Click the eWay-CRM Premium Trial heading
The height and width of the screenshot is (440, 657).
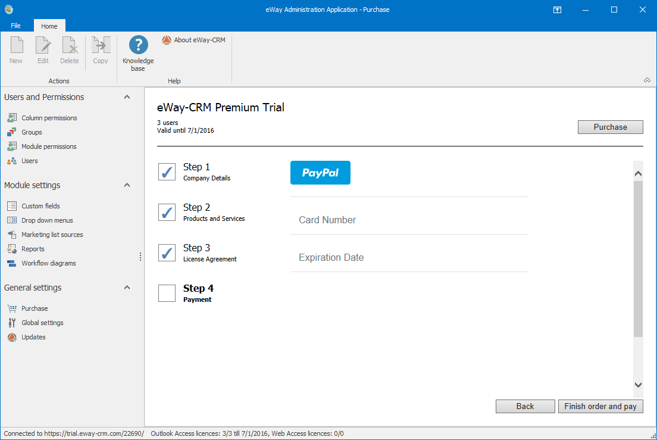click(x=220, y=107)
